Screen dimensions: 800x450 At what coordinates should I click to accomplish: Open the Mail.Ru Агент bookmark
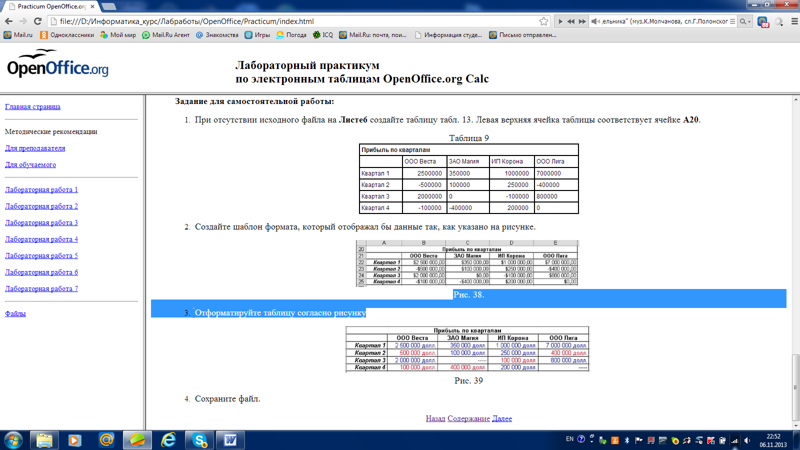[166, 35]
